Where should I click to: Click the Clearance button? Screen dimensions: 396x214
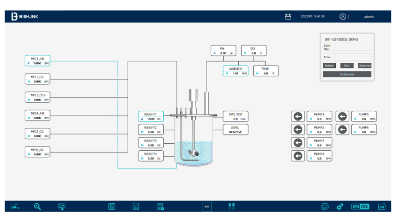364,66
